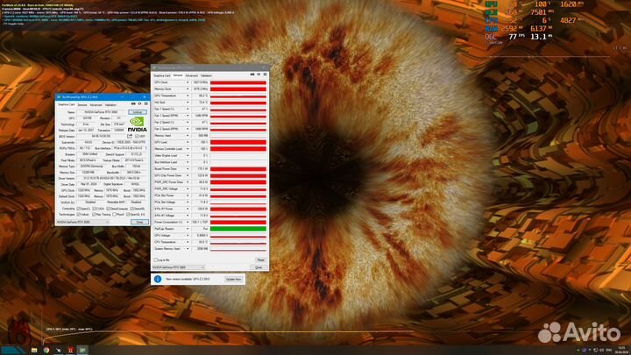This screenshot has height=355, width=631.
Task: Click the BIOS Version field
Action: (101, 137)
